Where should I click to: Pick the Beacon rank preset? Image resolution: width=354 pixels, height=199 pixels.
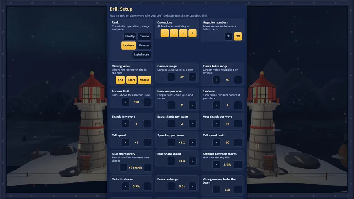pyautogui.click(x=144, y=45)
